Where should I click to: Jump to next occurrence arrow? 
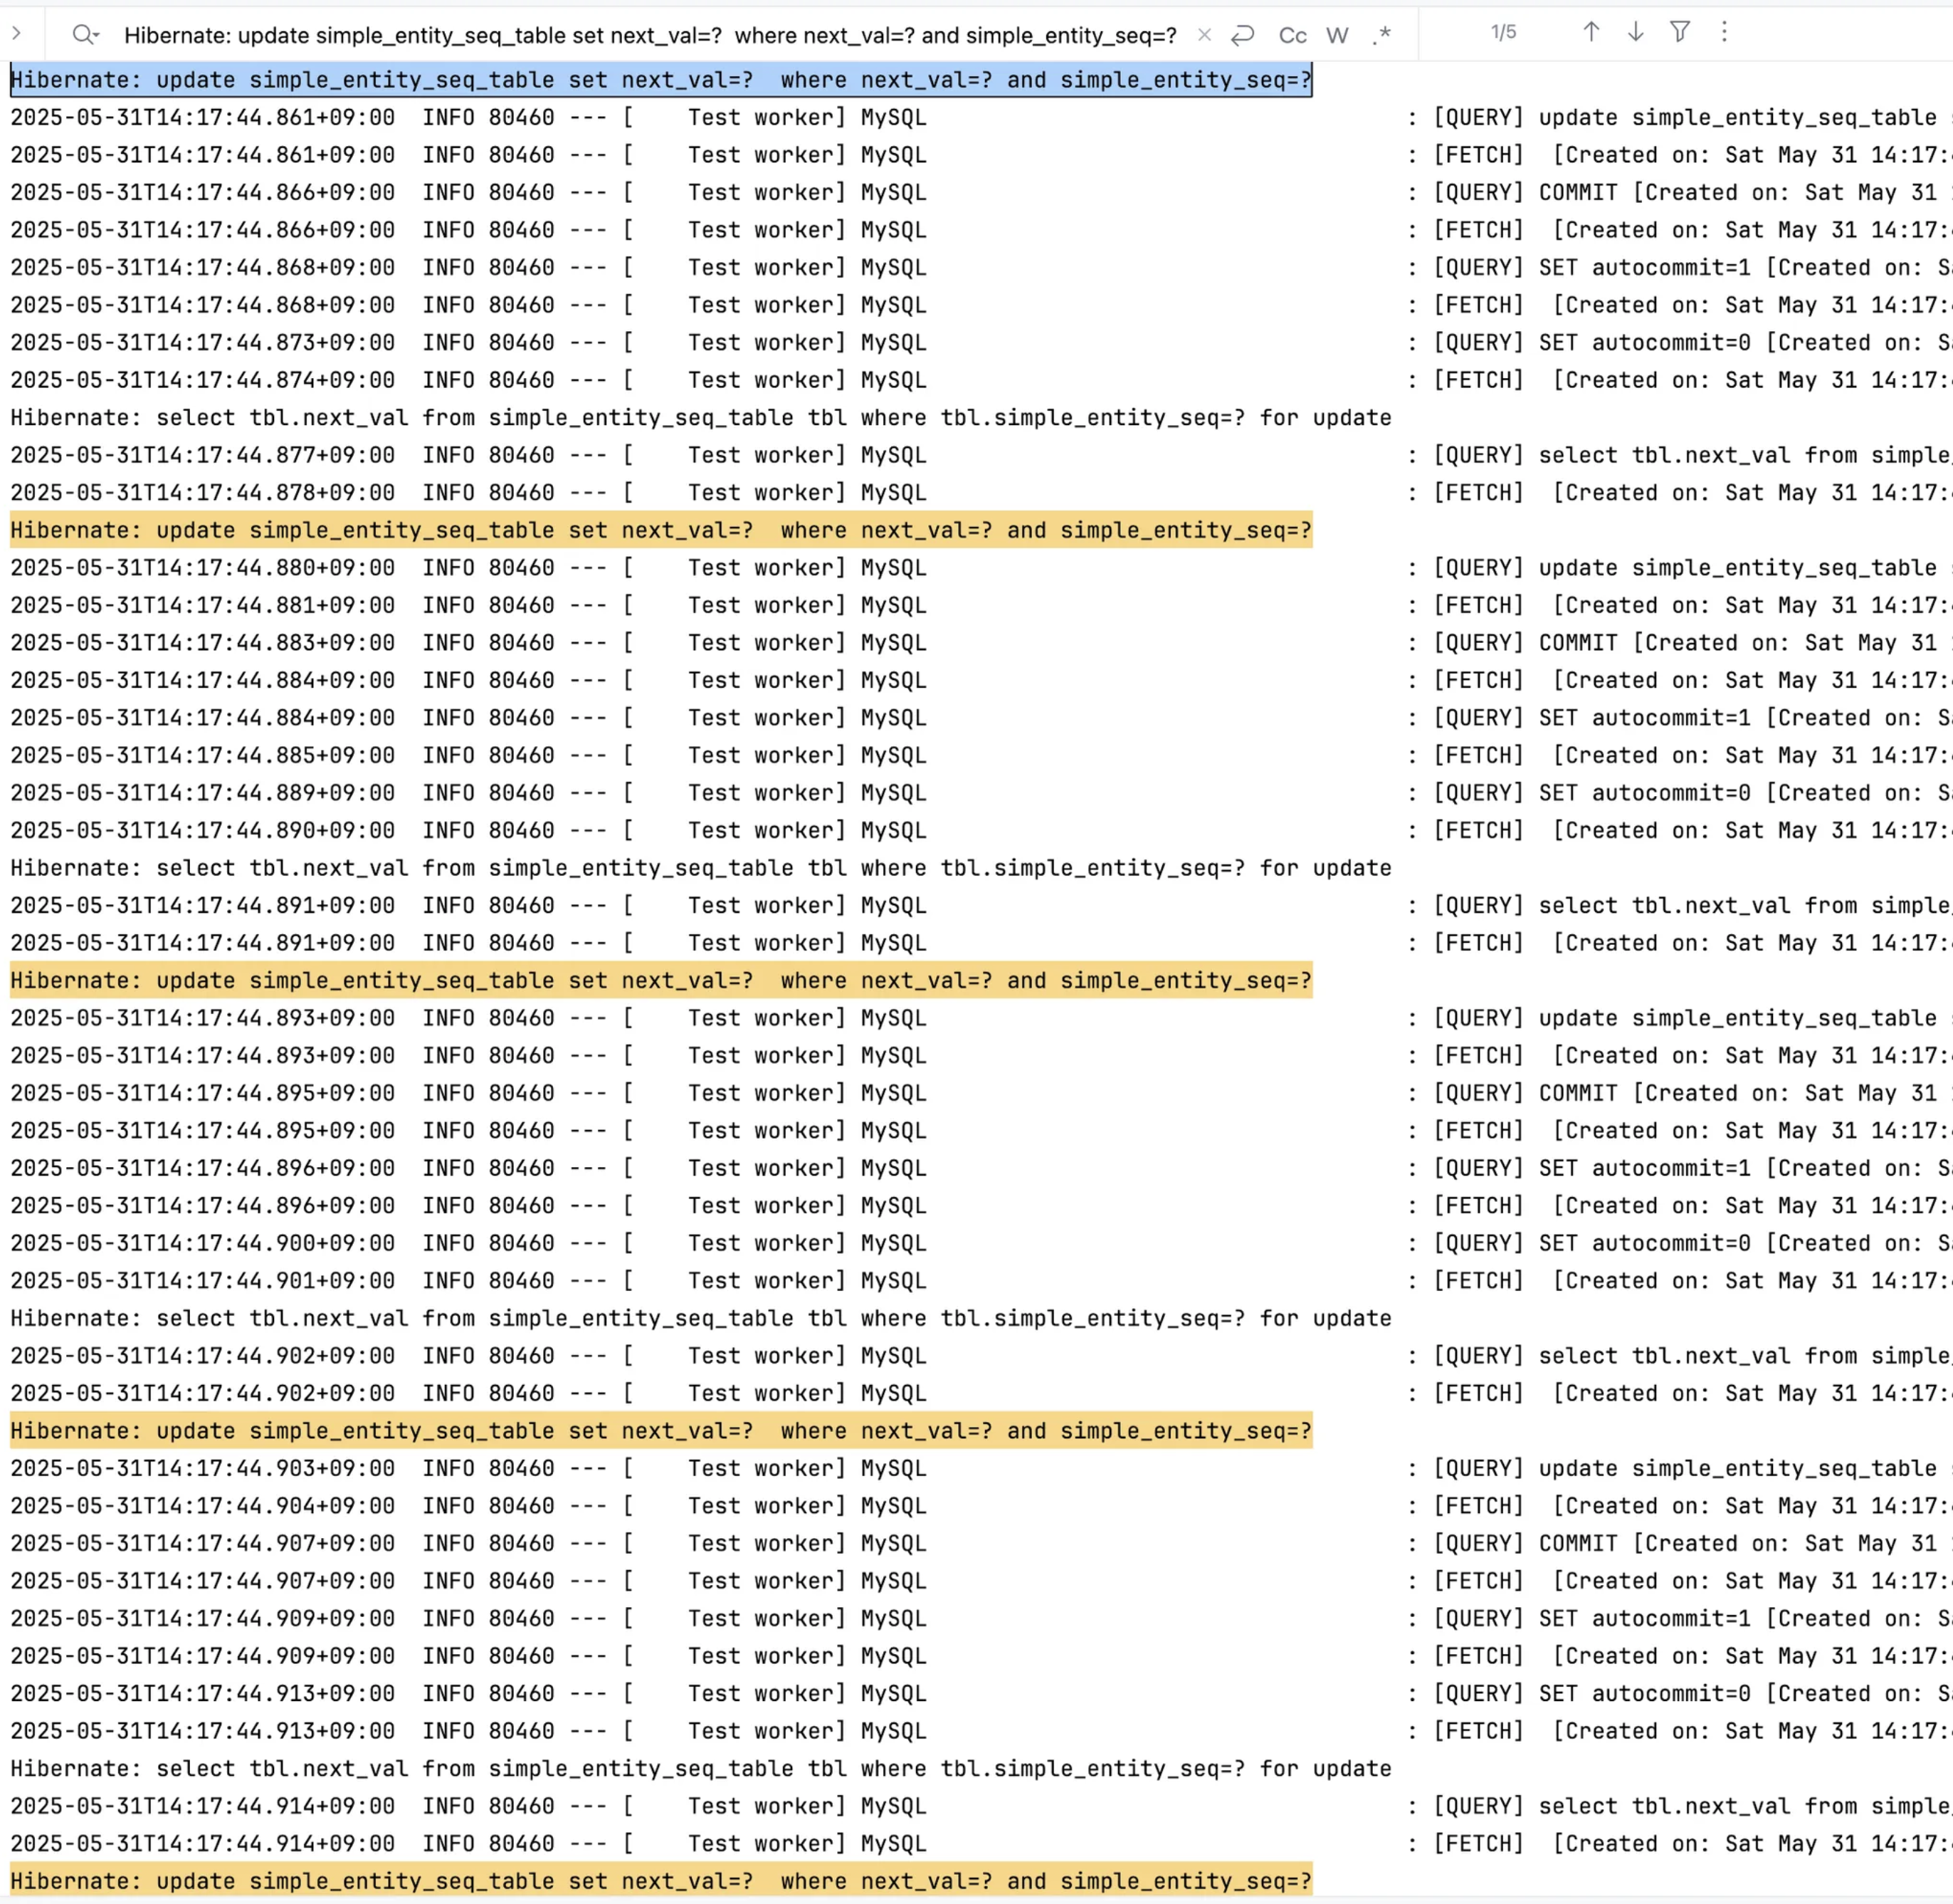click(x=1635, y=32)
